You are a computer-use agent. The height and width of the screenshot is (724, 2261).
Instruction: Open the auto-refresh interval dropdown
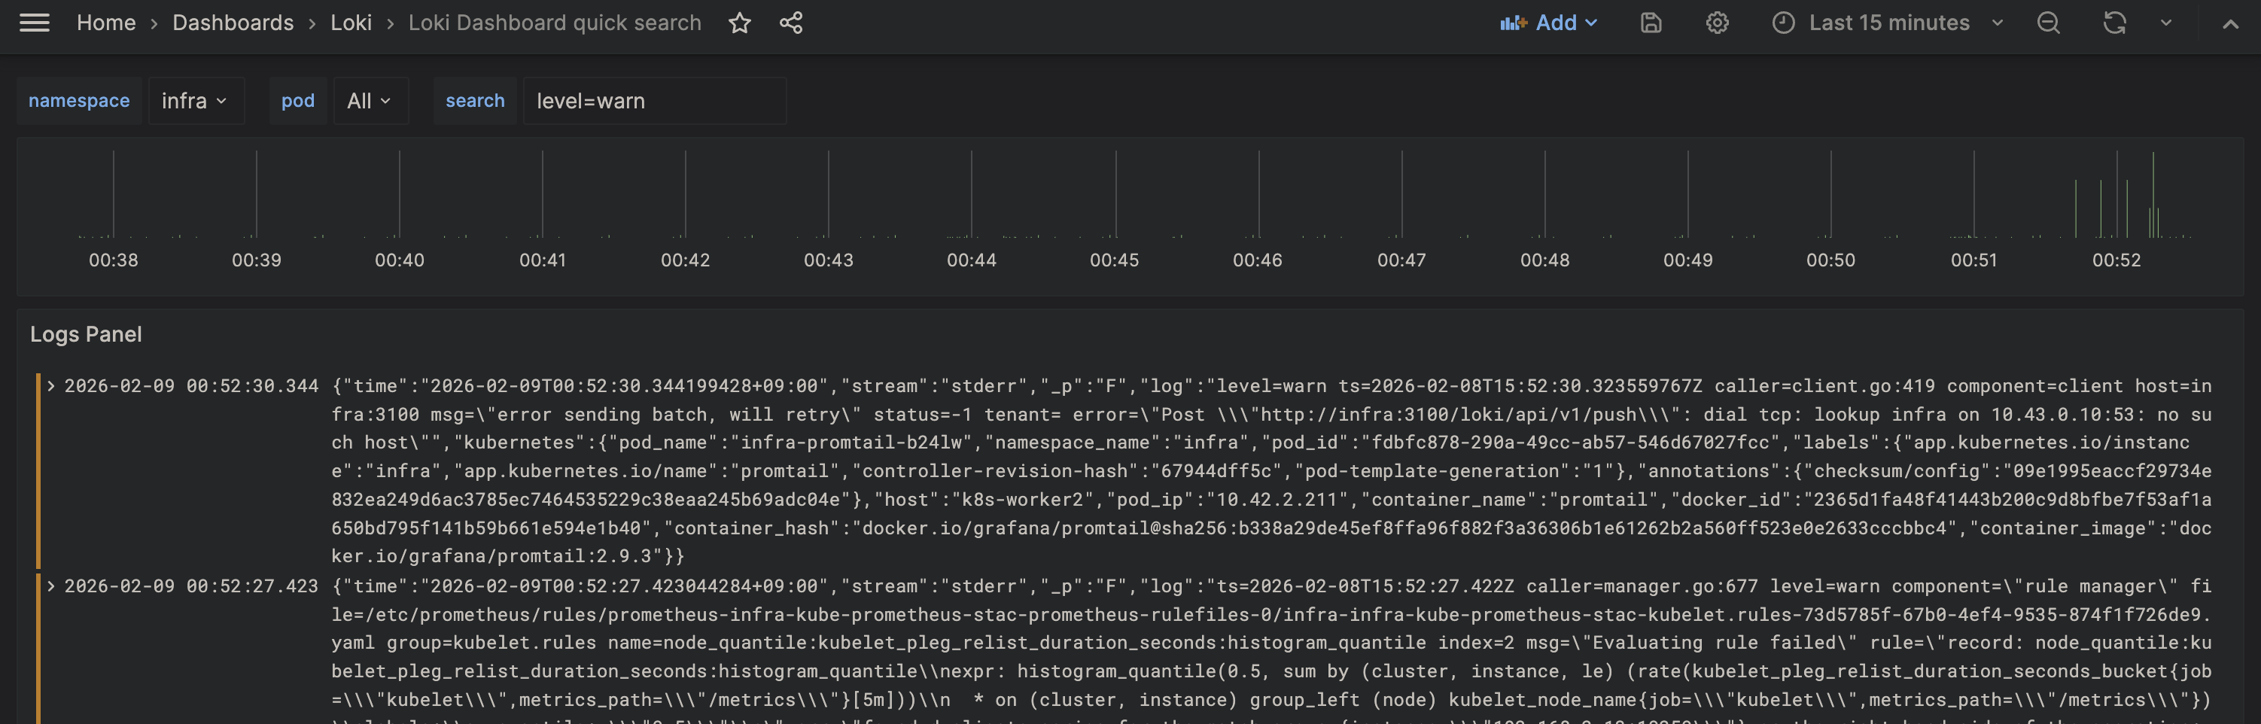click(x=2165, y=23)
